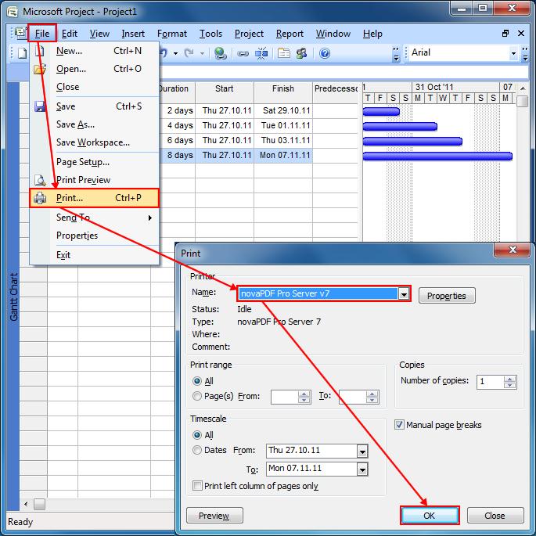The height and width of the screenshot is (536, 536).
Task: Click the Print Preview magnifier icon
Action: [x=40, y=180]
